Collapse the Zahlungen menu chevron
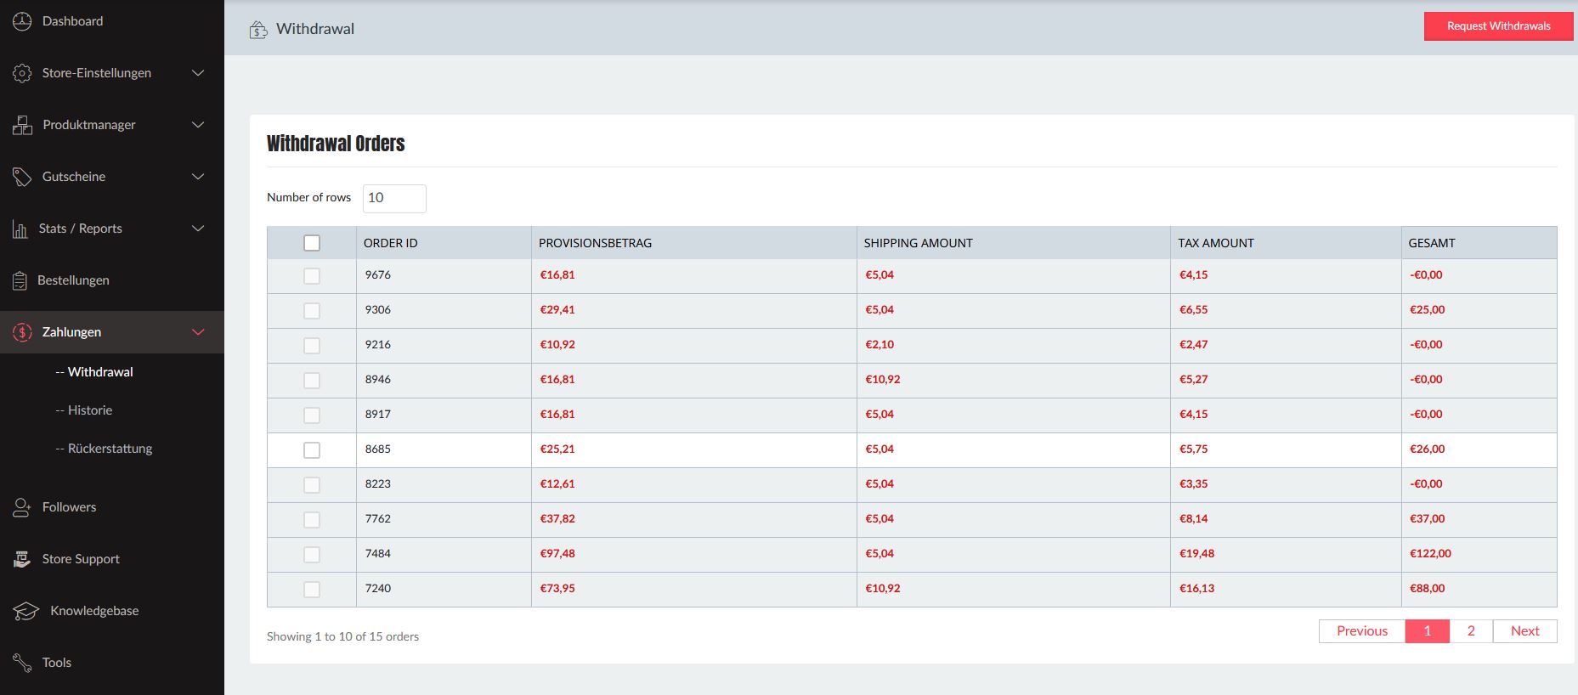Image resolution: width=1578 pixels, height=695 pixels. point(198,332)
